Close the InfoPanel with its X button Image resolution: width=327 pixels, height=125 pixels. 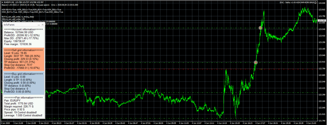tap(43, 25)
